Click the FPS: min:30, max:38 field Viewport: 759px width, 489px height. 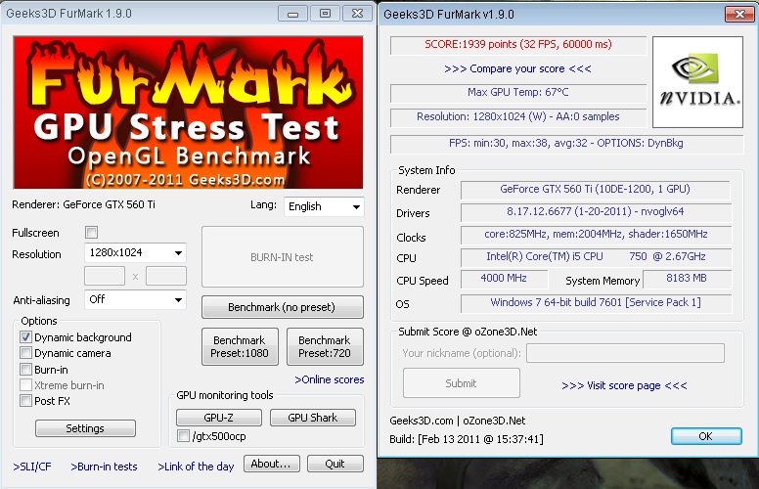pos(566,144)
